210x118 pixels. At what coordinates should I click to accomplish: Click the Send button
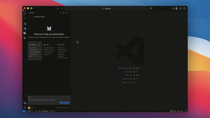(x=65, y=103)
